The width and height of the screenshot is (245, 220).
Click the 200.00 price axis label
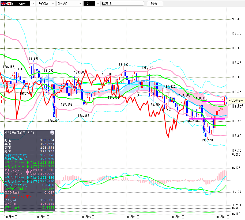236,19
